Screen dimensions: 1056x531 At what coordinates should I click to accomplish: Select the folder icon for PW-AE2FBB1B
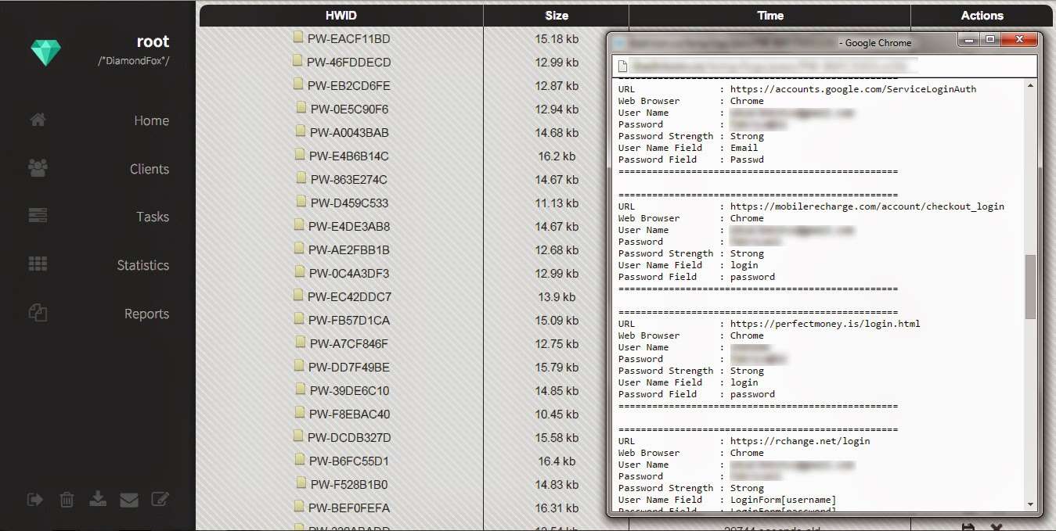[299, 249]
